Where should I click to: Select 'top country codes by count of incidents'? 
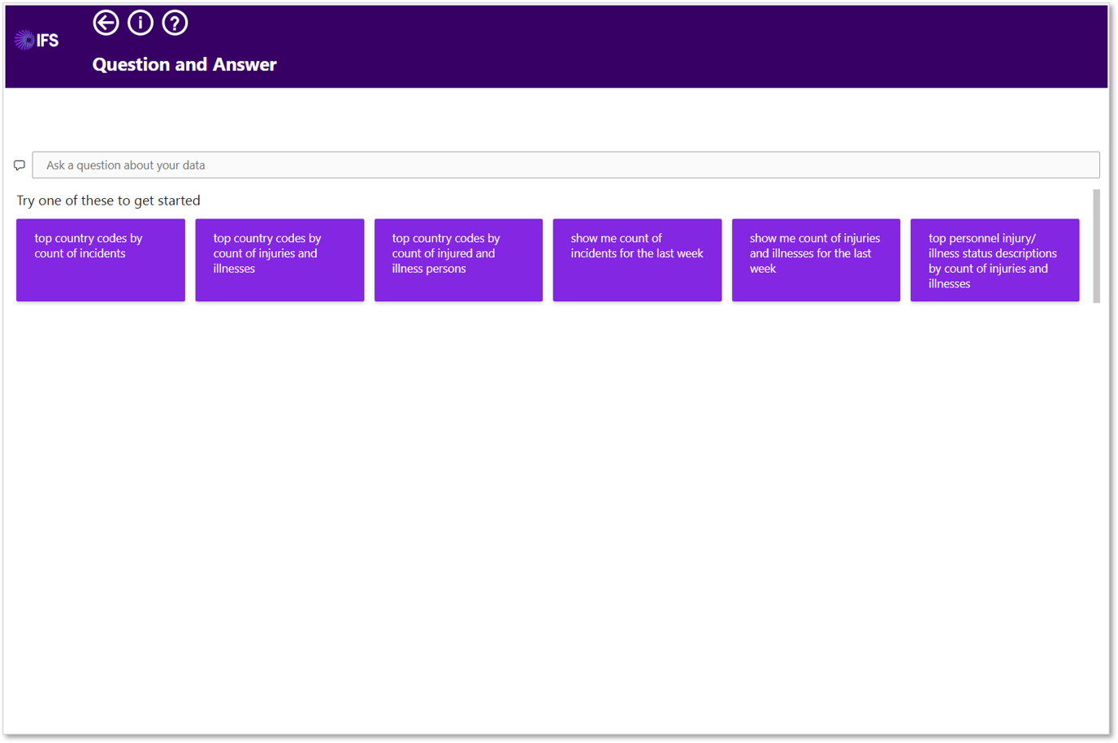click(101, 260)
